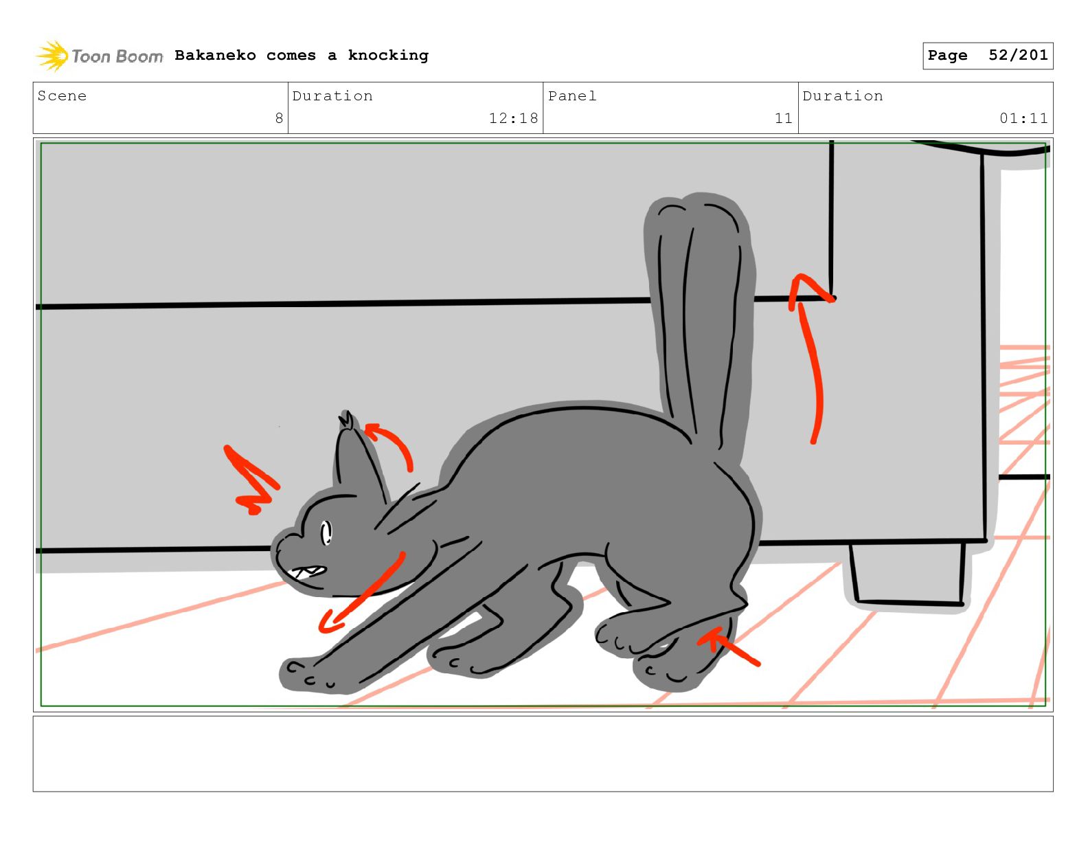Click the 'Scene' header label
Viewport: 1088px width, 841px height.
point(62,96)
